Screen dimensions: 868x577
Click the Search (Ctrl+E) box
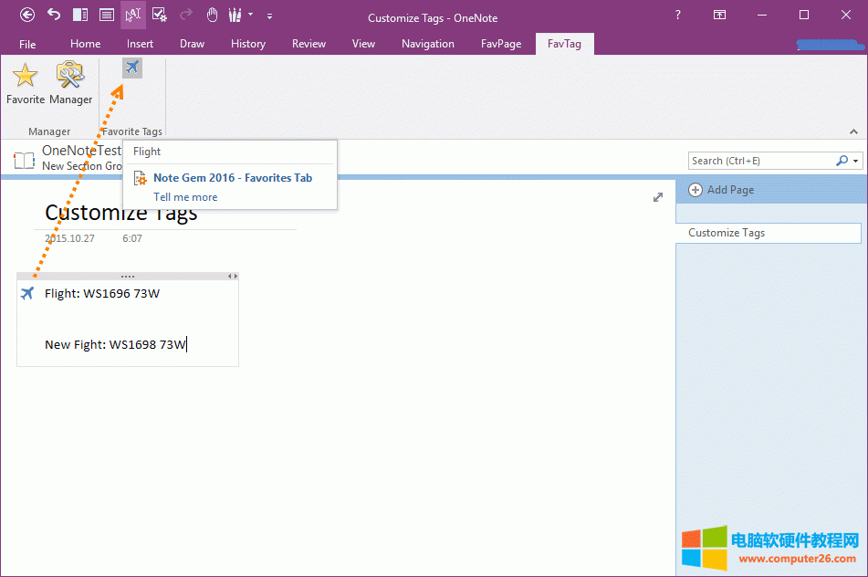pos(761,161)
